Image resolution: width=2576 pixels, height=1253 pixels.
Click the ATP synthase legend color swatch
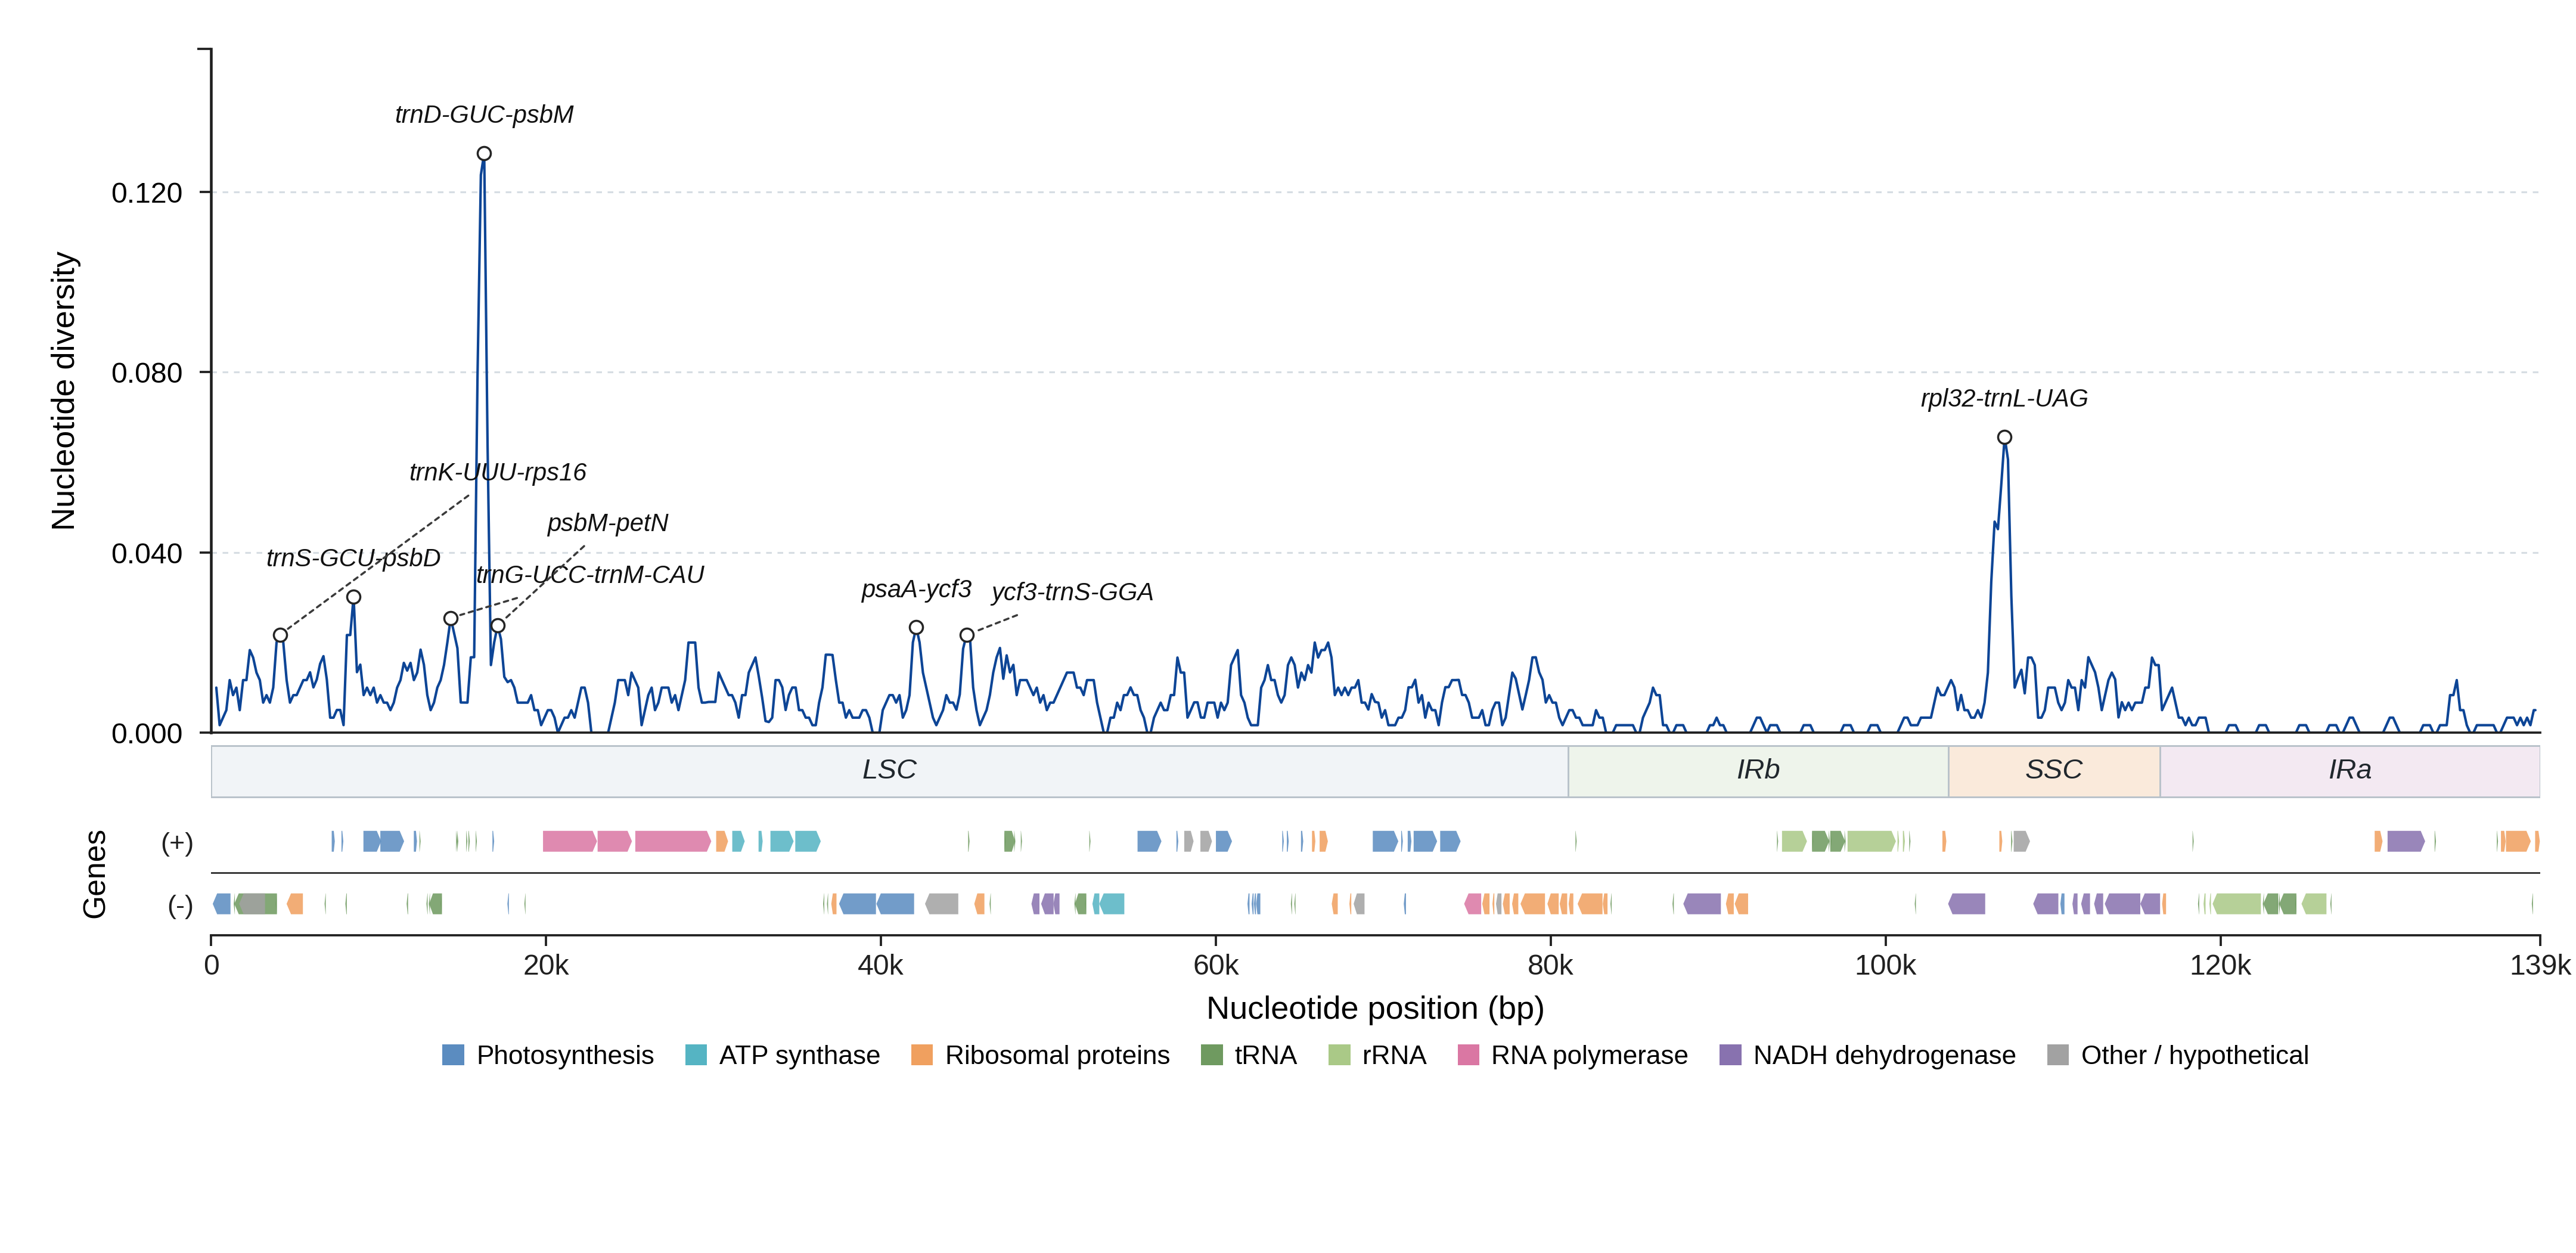pyautogui.click(x=696, y=1055)
